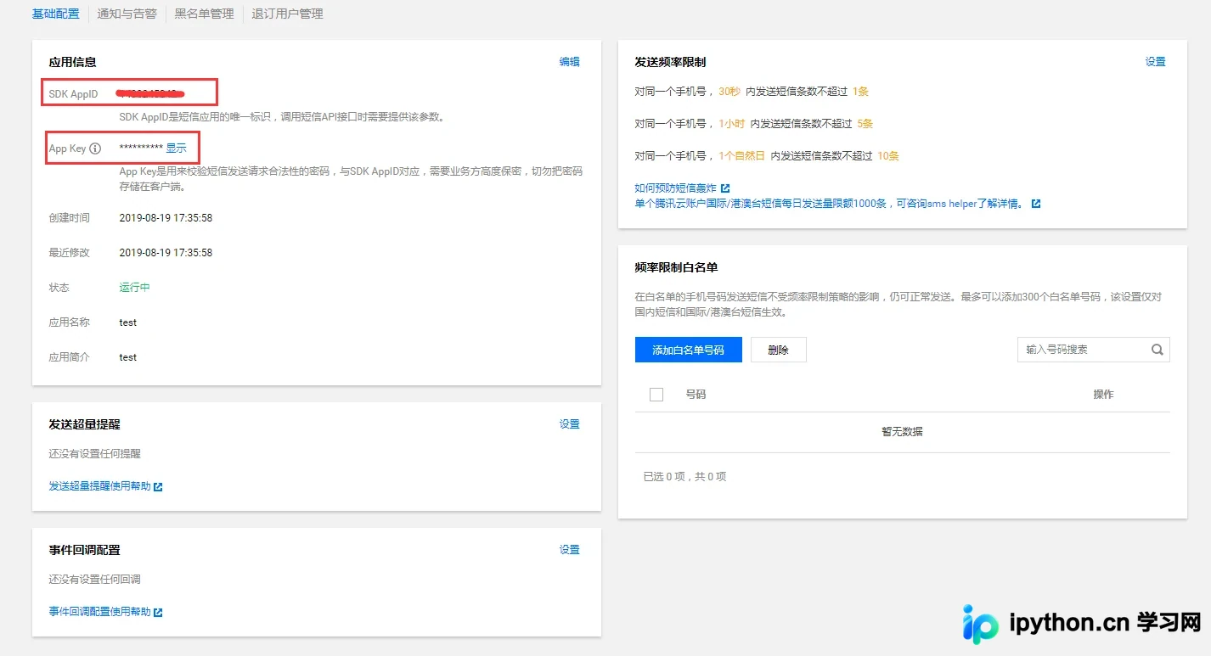Click the 运行中 status text

click(x=135, y=288)
